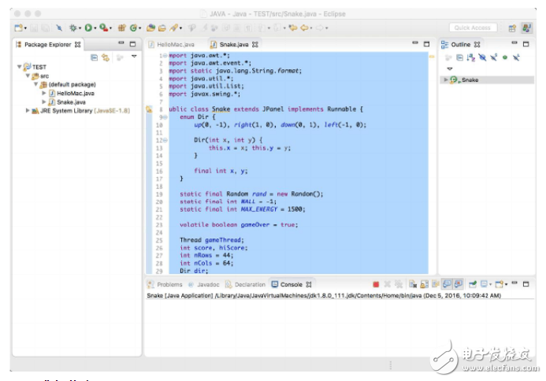This screenshot has height=381, width=546.
Task: Click the Open Type icon
Action: tap(150, 28)
